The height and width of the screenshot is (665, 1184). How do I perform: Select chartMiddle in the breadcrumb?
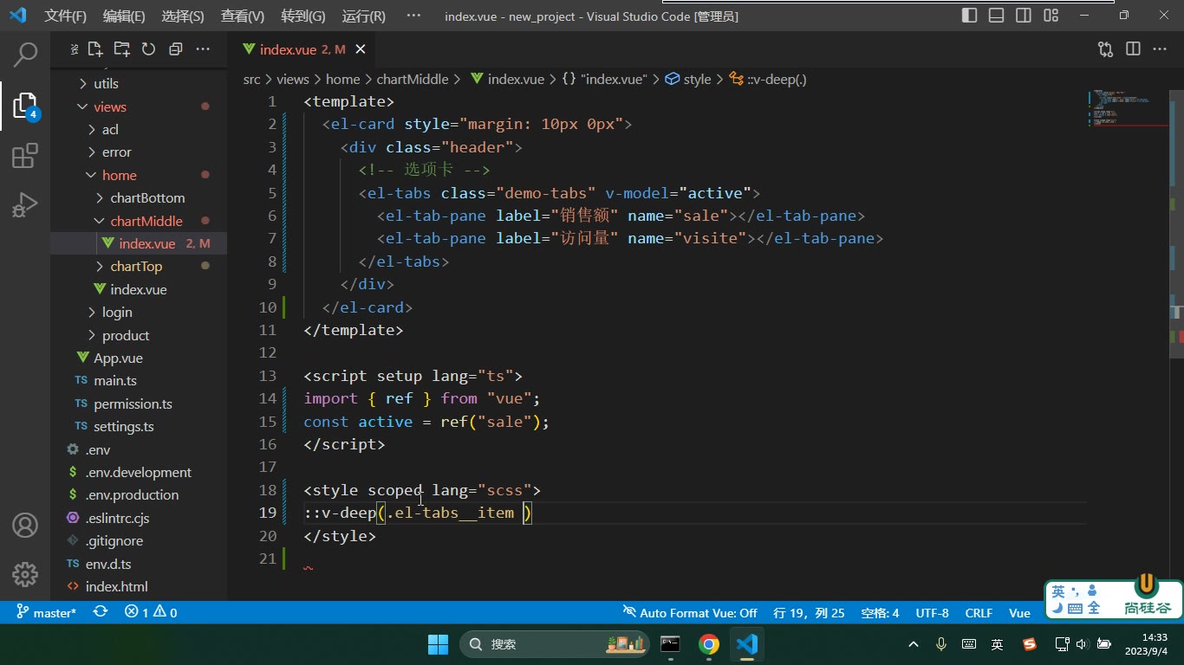click(413, 79)
